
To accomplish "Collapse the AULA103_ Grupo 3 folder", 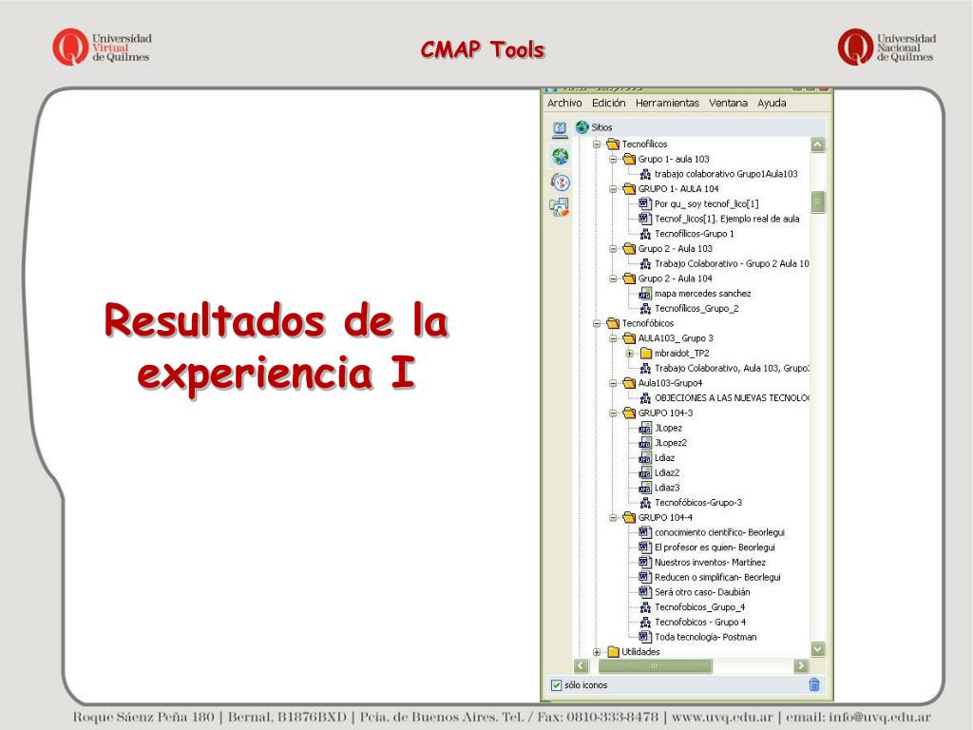I will pyautogui.click(x=613, y=338).
